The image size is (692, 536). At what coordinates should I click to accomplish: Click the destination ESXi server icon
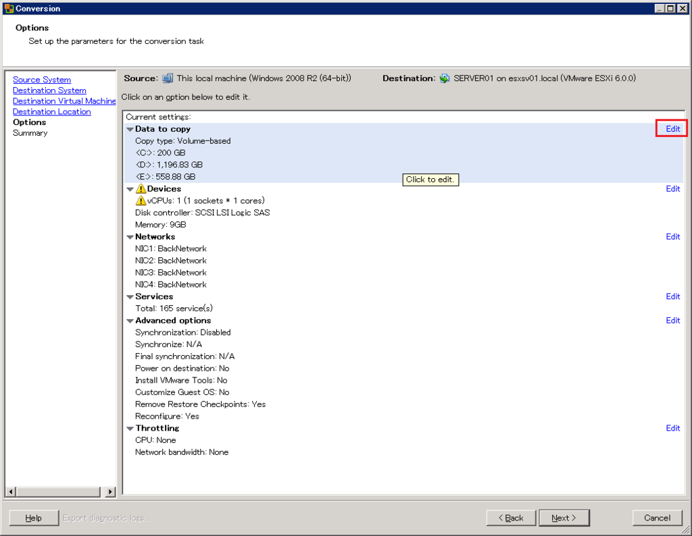(x=445, y=78)
